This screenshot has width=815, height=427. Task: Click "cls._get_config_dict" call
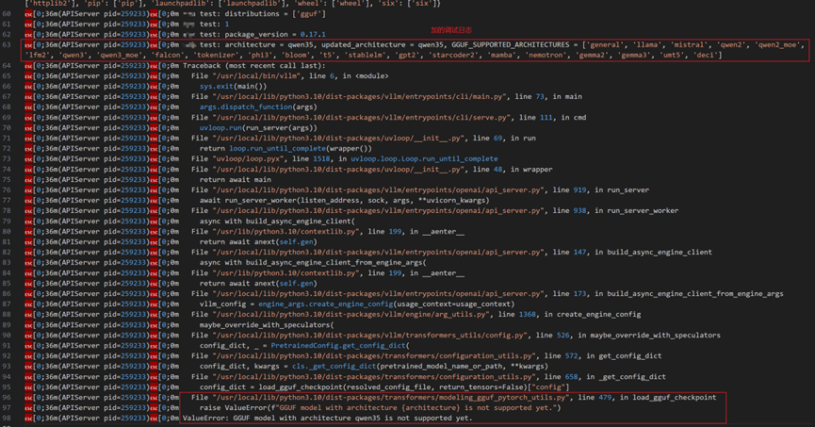tap(334, 367)
